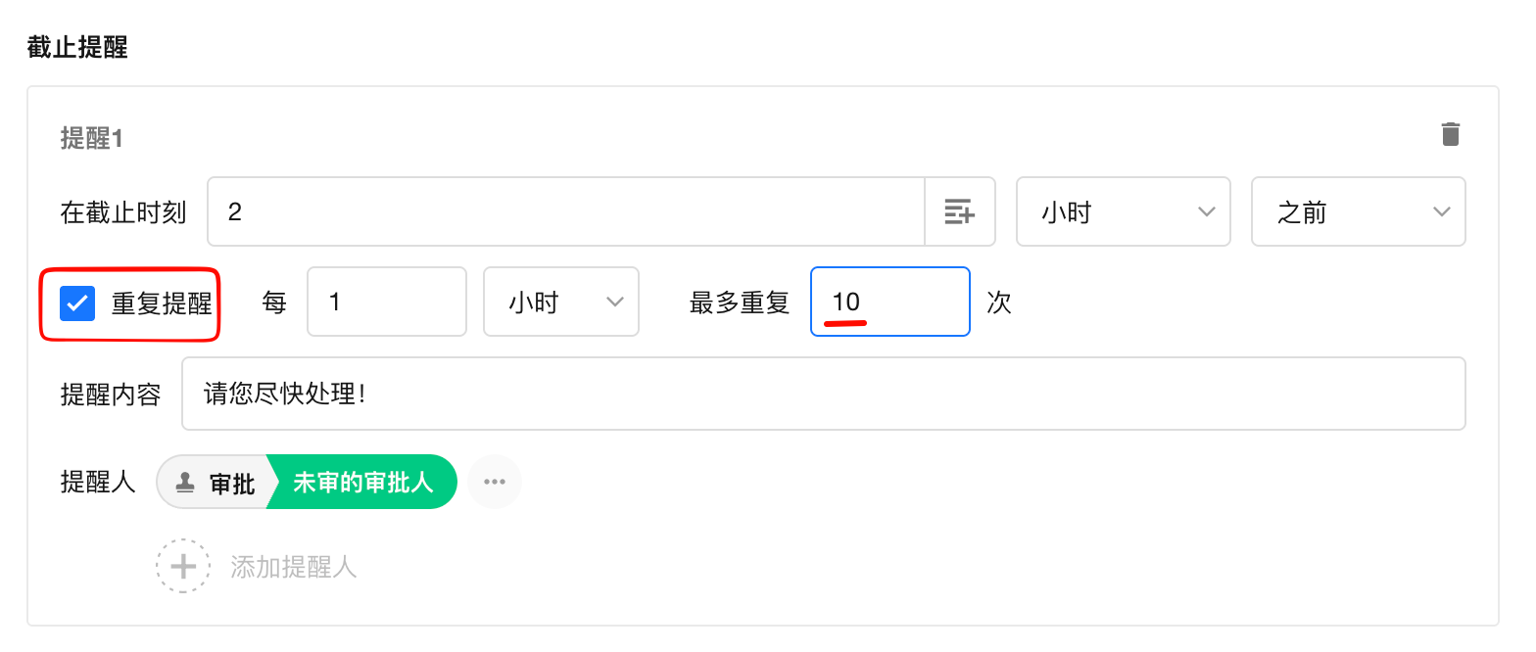1536x652 pixels.
Task: Delete 提醒1 using the trash icon
Action: click(1451, 134)
